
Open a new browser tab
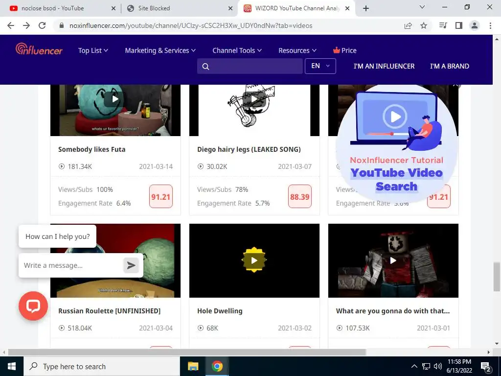[x=366, y=8]
